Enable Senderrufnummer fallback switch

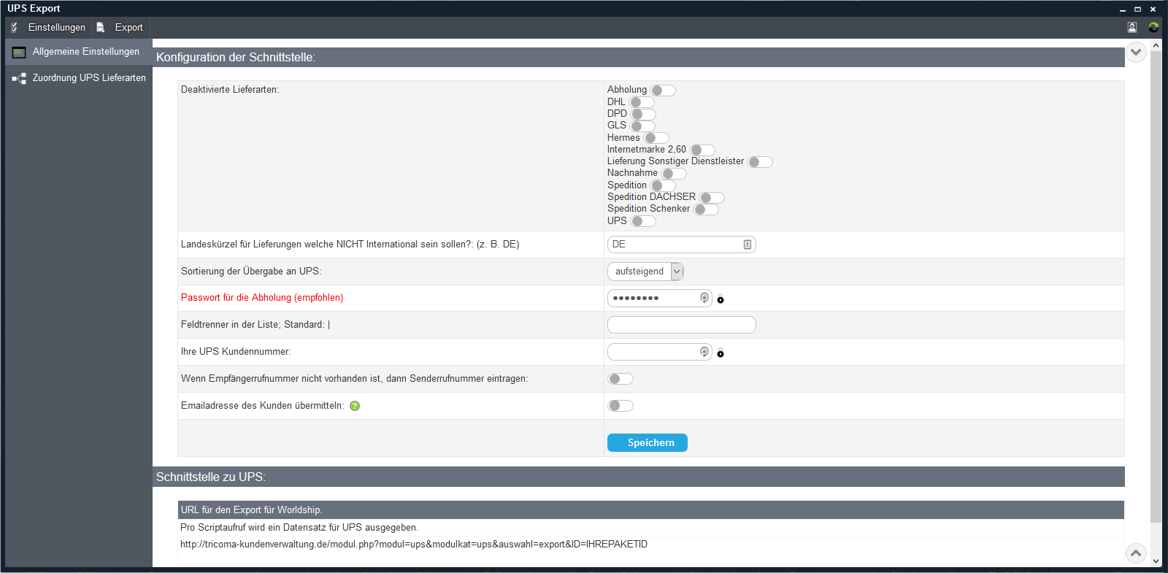[620, 379]
